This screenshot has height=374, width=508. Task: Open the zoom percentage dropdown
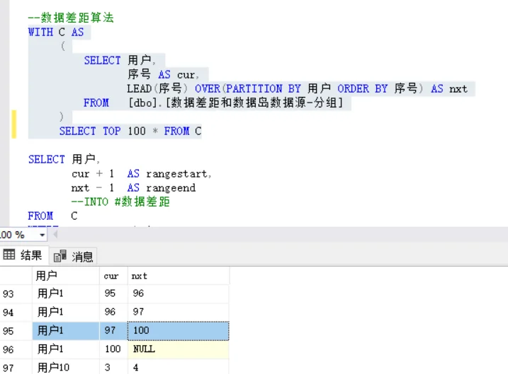tap(42, 235)
